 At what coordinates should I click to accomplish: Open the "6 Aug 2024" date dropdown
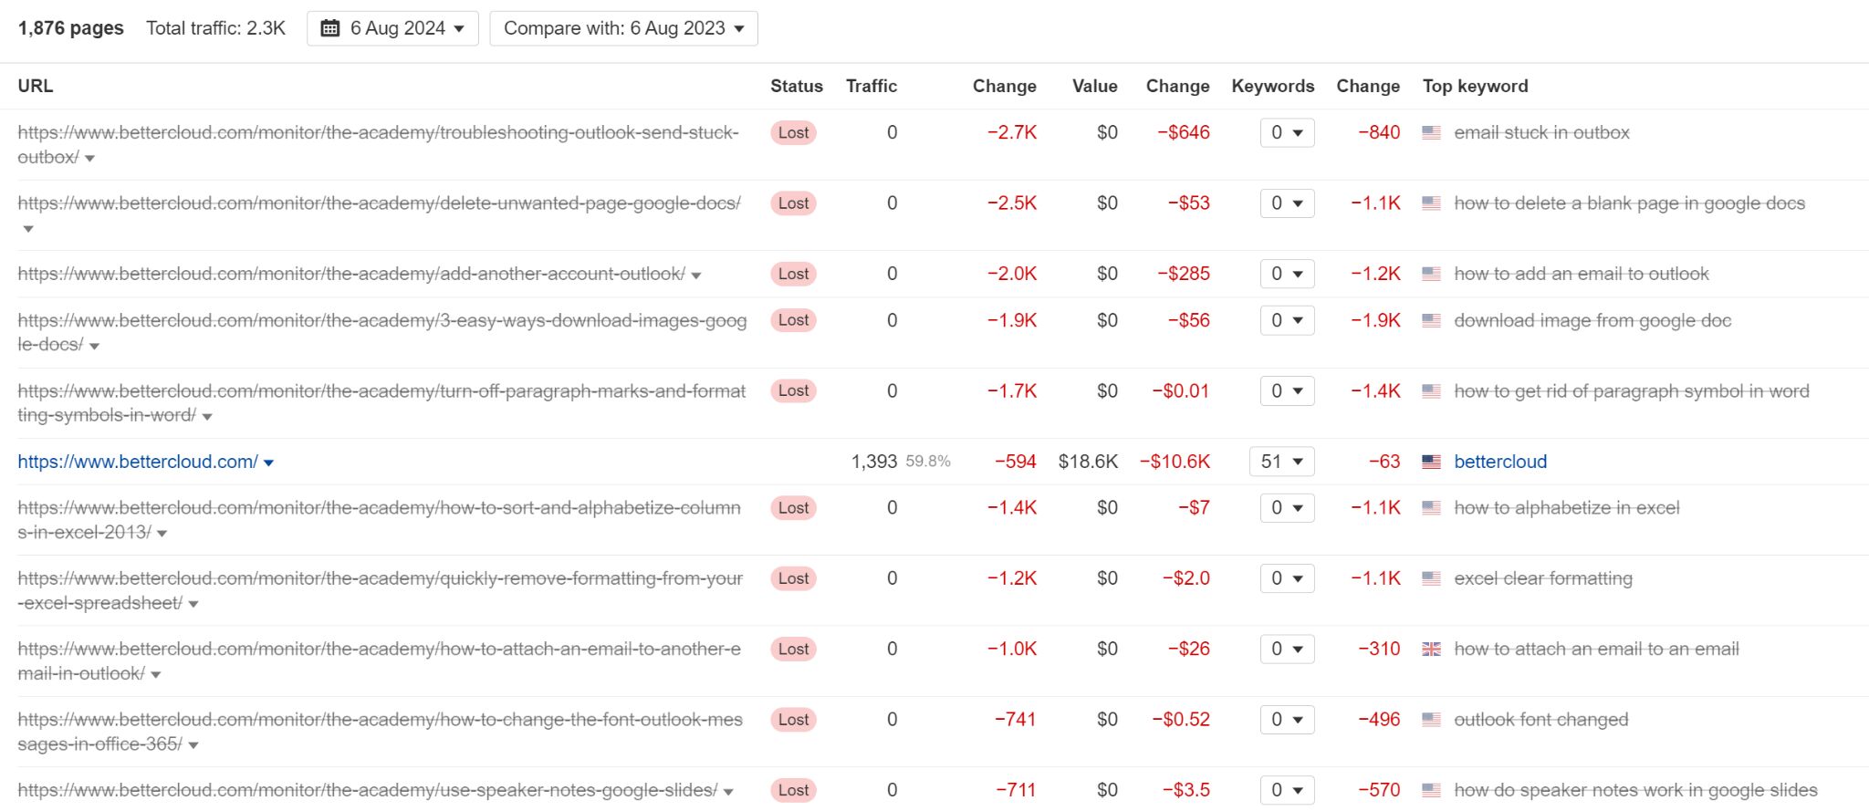[x=392, y=28]
